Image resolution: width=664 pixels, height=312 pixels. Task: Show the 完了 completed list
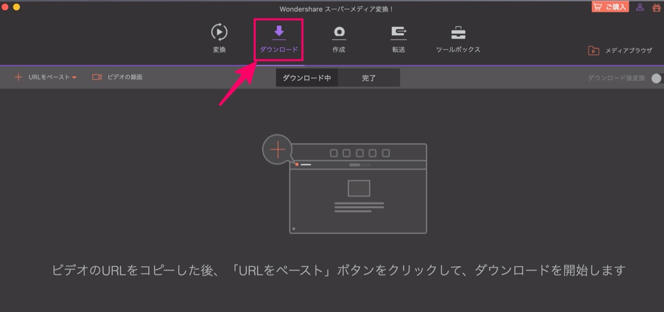(x=369, y=78)
